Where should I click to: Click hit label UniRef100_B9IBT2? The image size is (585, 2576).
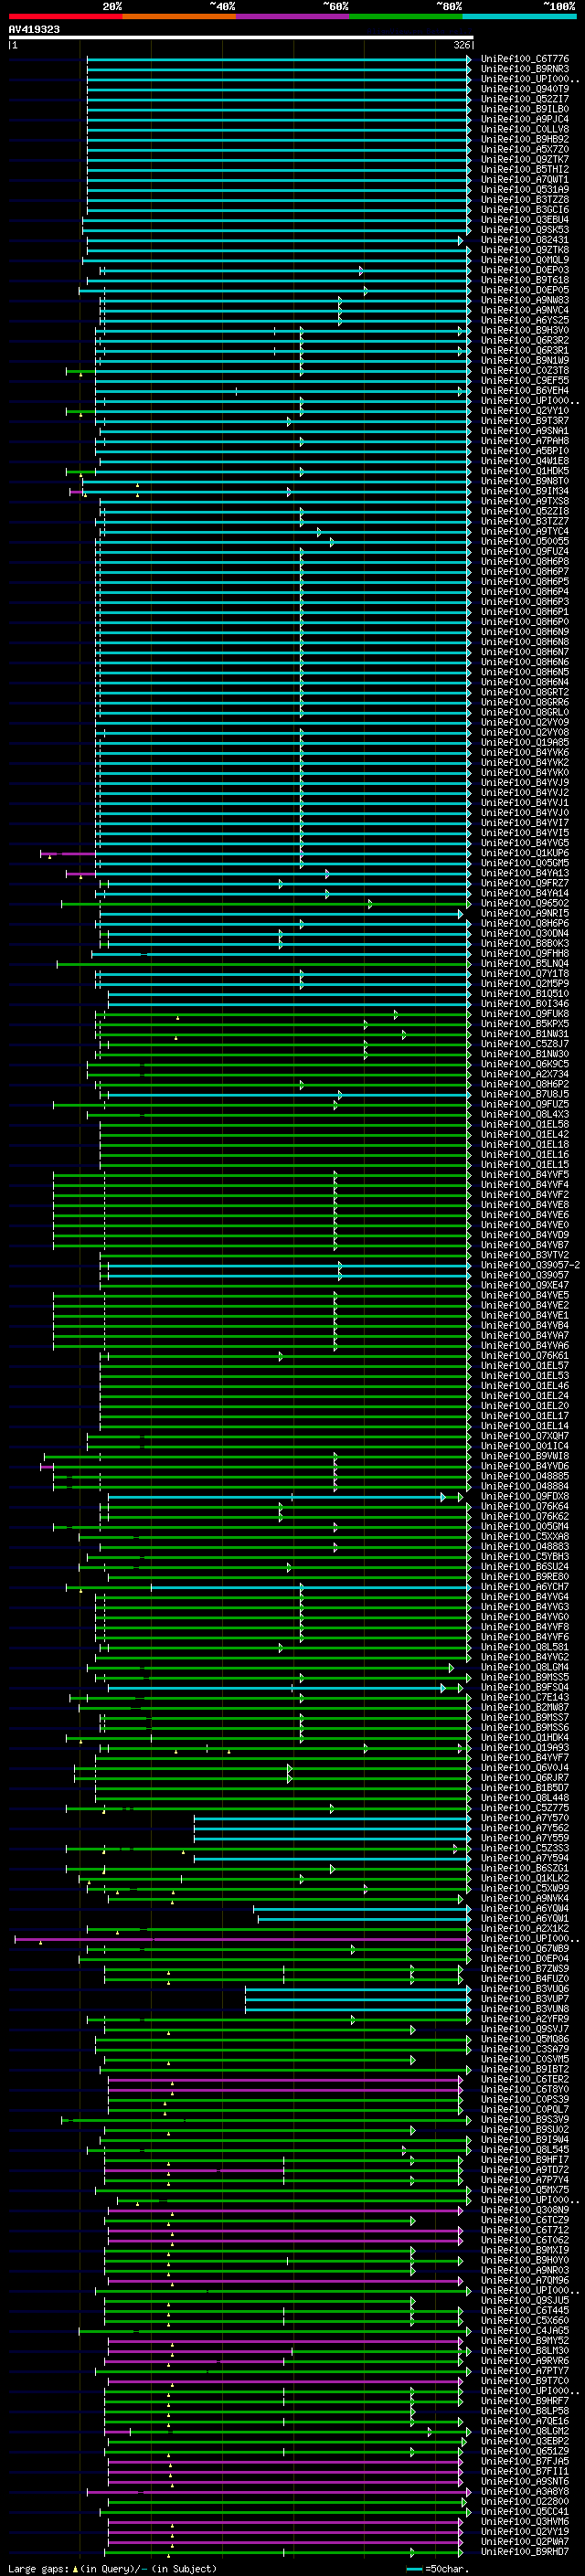[525, 2070]
